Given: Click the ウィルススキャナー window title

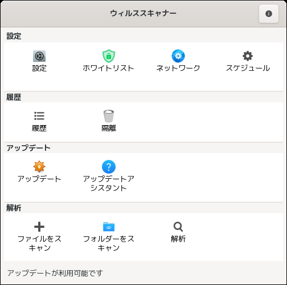Looking at the screenshot, I should tap(143, 13).
